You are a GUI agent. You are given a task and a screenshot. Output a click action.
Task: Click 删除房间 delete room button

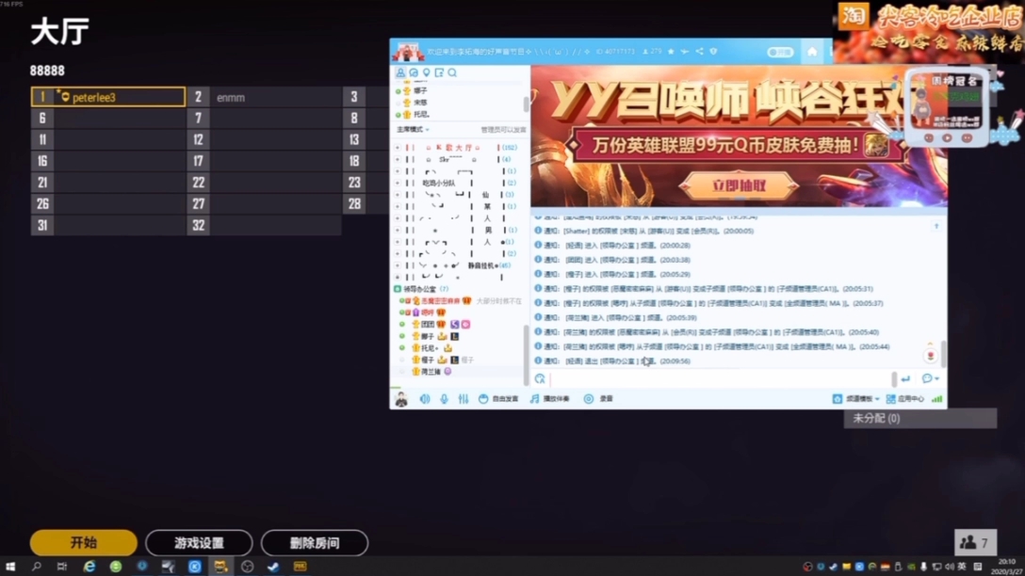(x=315, y=543)
